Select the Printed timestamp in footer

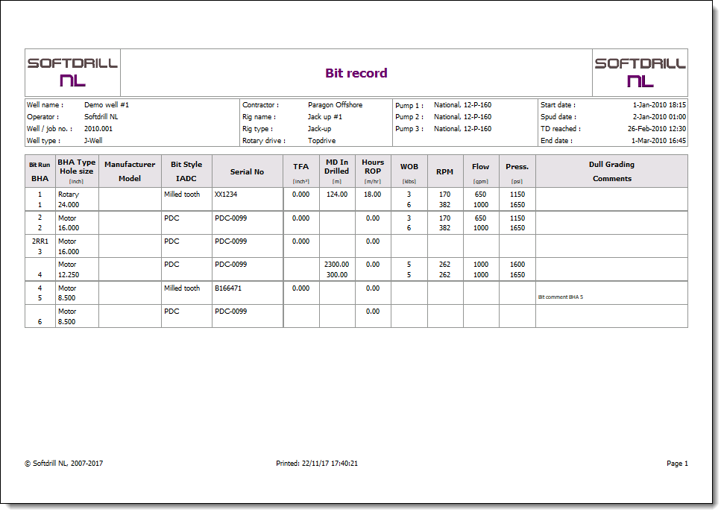(x=317, y=464)
